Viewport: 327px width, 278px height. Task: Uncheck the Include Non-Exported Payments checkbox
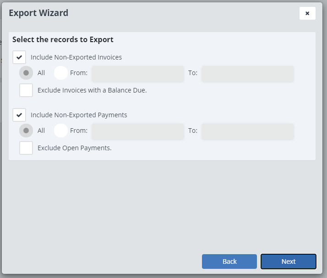click(19, 115)
